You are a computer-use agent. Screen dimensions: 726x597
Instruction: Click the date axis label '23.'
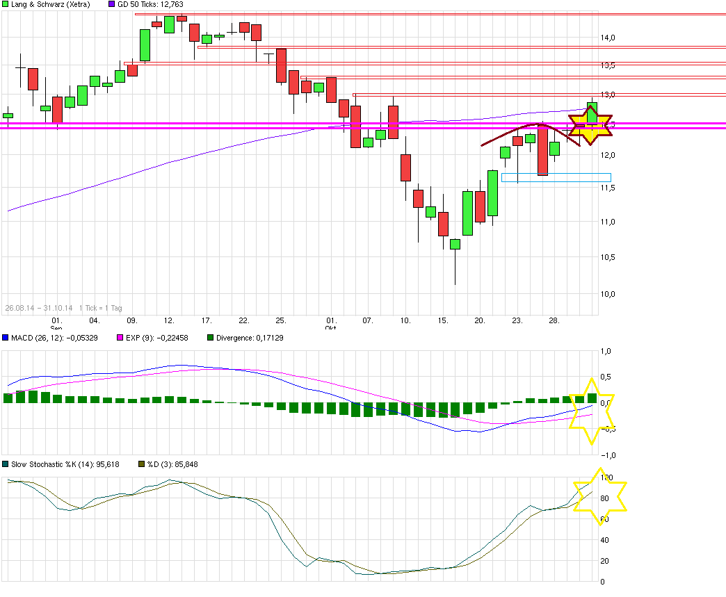(517, 320)
